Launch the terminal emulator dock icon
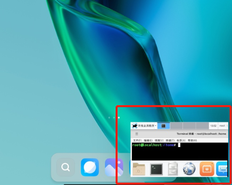The height and width of the screenshot is (185, 232). point(156,169)
